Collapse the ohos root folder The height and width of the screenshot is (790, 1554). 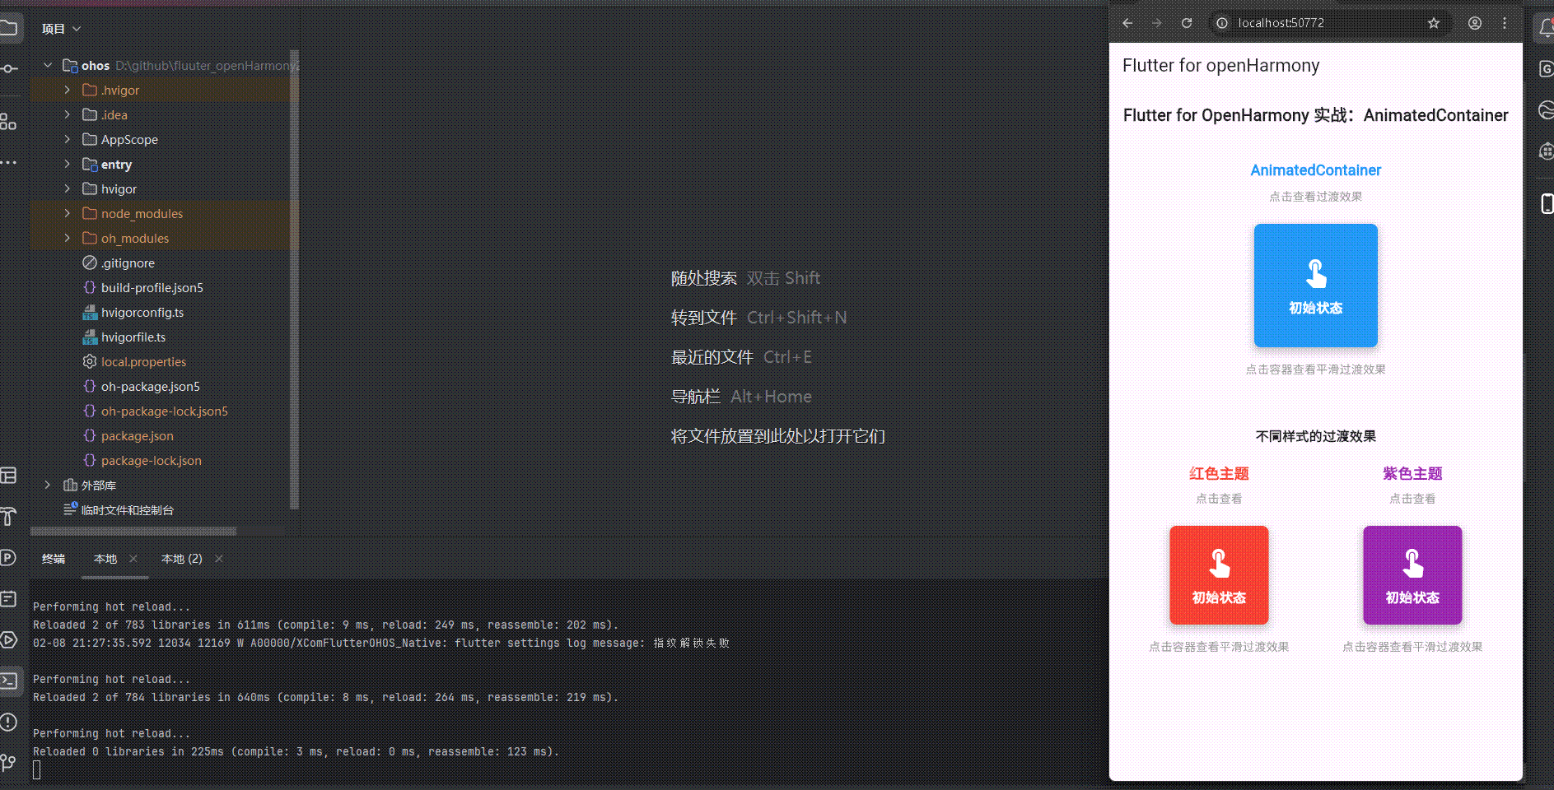click(x=48, y=65)
